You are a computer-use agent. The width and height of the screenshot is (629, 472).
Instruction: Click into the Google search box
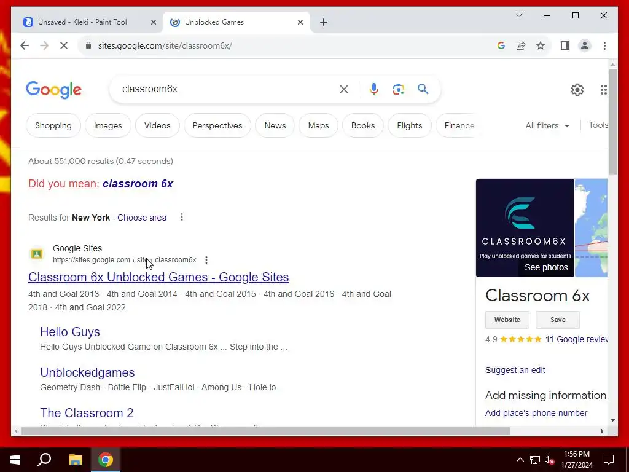(x=229, y=89)
